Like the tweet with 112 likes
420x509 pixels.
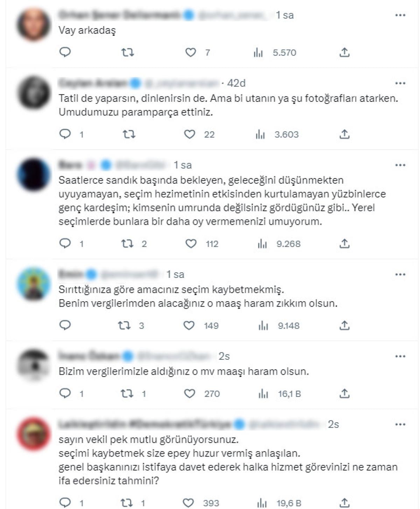click(x=191, y=244)
